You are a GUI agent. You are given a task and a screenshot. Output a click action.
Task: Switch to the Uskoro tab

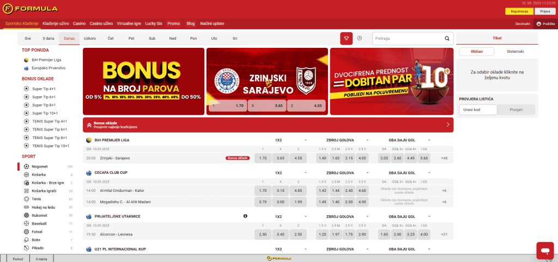click(x=90, y=39)
